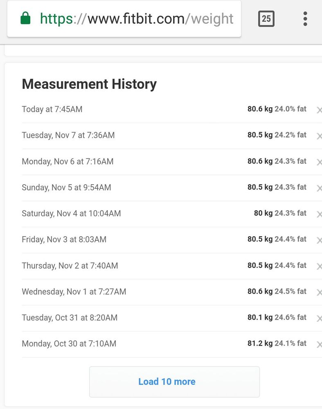Delete the Tuesday, Nov 7 measurement
This screenshot has height=409, width=322.
(x=319, y=136)
